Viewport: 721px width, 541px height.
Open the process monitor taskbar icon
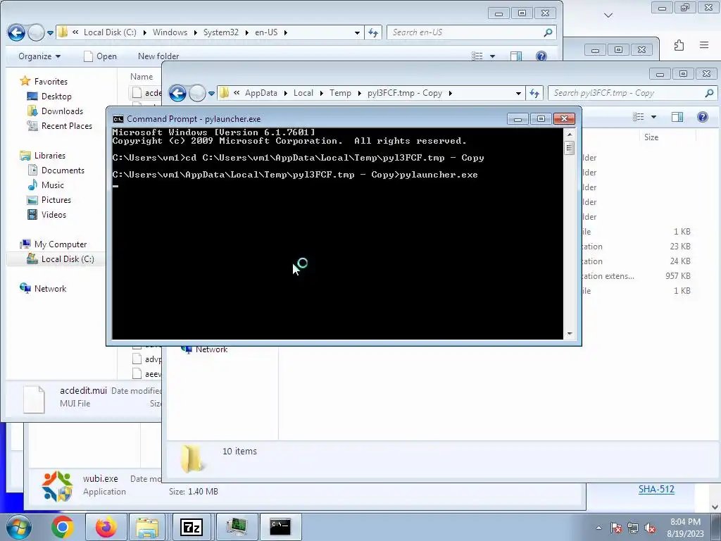[237, 527]
